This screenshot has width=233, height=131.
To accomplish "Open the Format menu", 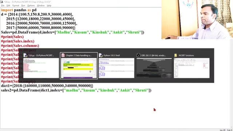I will (x=16, y=5).
